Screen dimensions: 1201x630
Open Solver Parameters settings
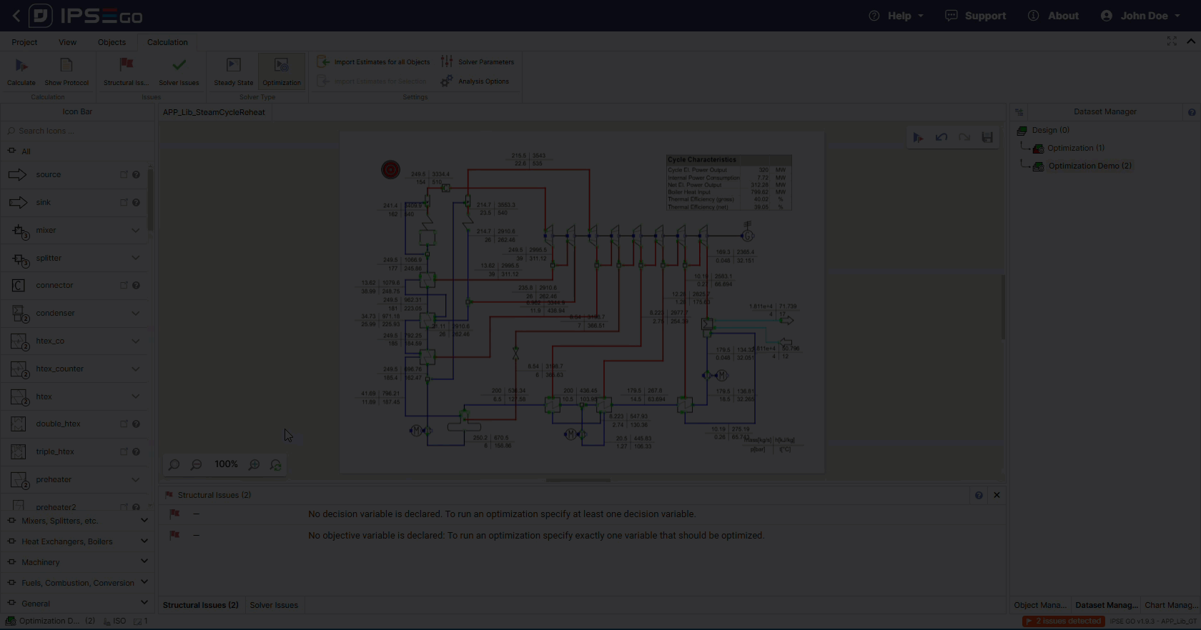(478, 62)
